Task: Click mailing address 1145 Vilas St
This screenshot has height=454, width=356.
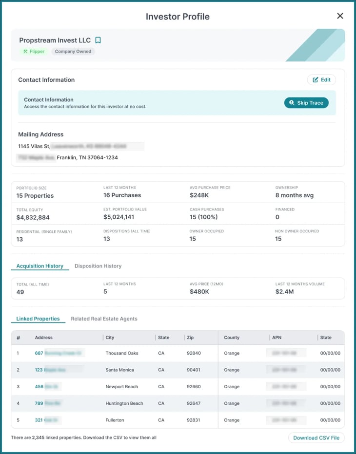Action: point(34,146)
